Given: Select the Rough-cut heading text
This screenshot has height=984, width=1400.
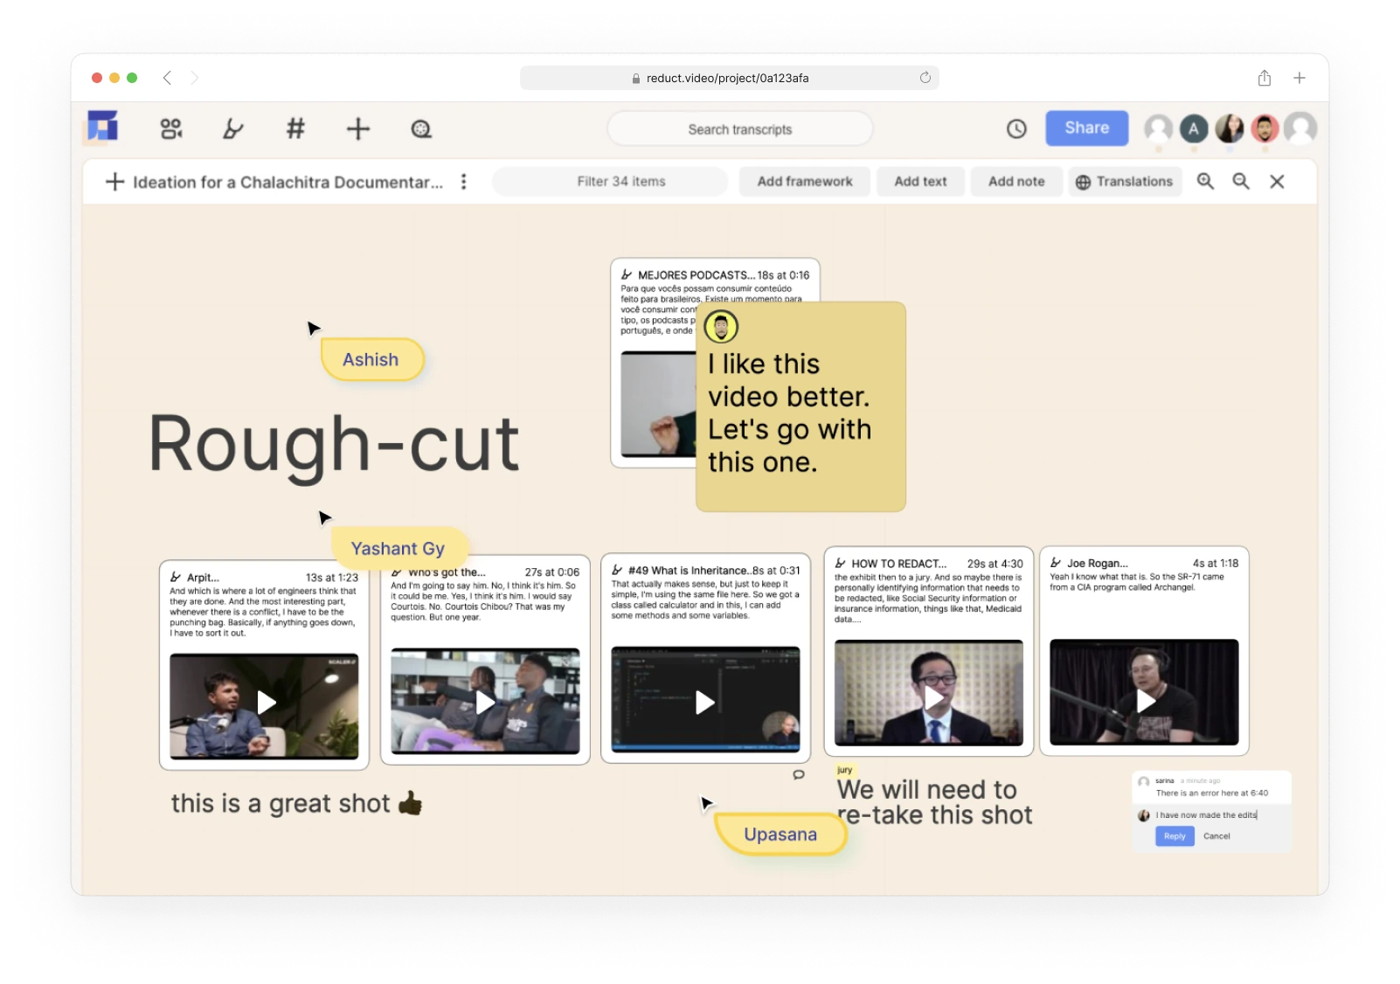Looking at the screenshot, I should pyautogui.click(x=334, y=444).
